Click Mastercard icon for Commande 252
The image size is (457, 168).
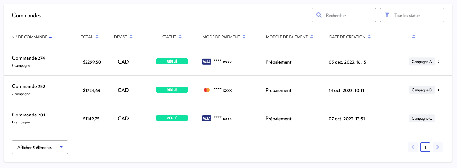(x=207, y=90)
